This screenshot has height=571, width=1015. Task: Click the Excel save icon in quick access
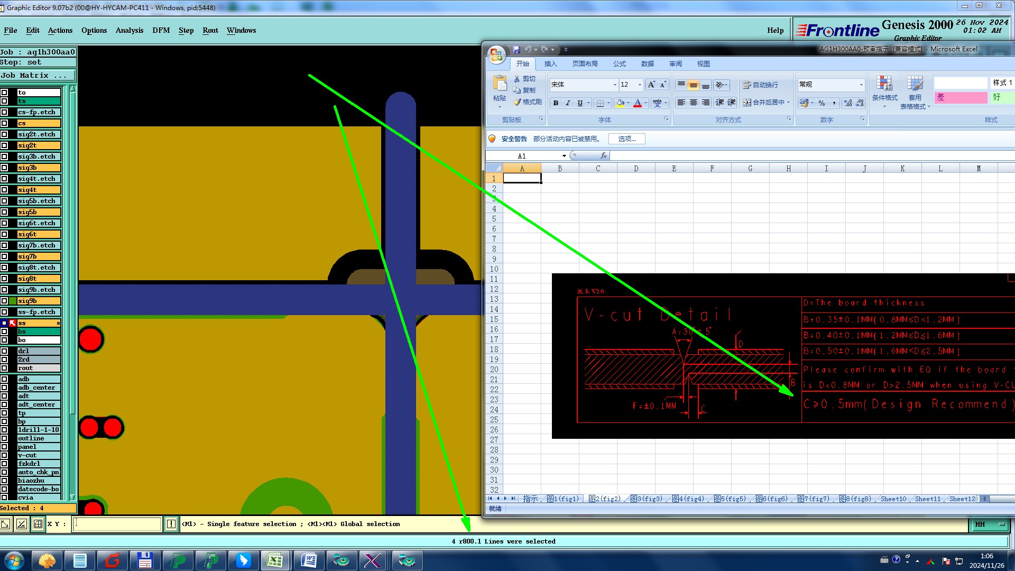(516, 49)
